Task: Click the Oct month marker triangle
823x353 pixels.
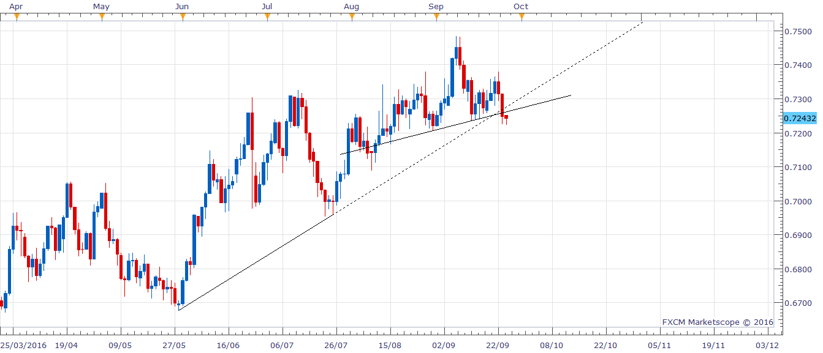Action: [521, 17]
